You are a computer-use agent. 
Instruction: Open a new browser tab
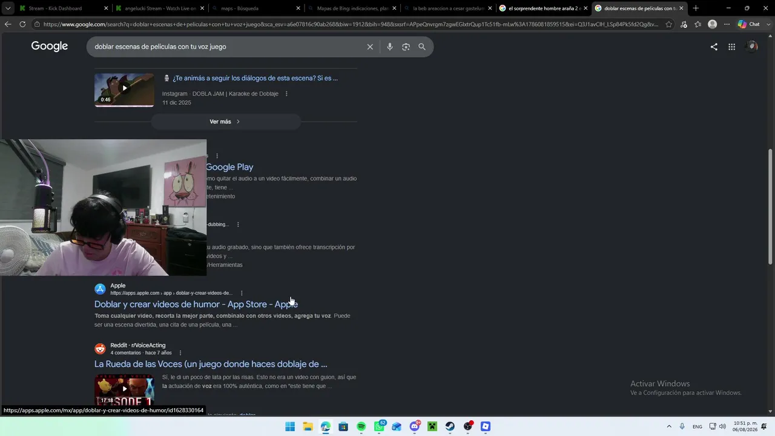(x=696, y=8)
